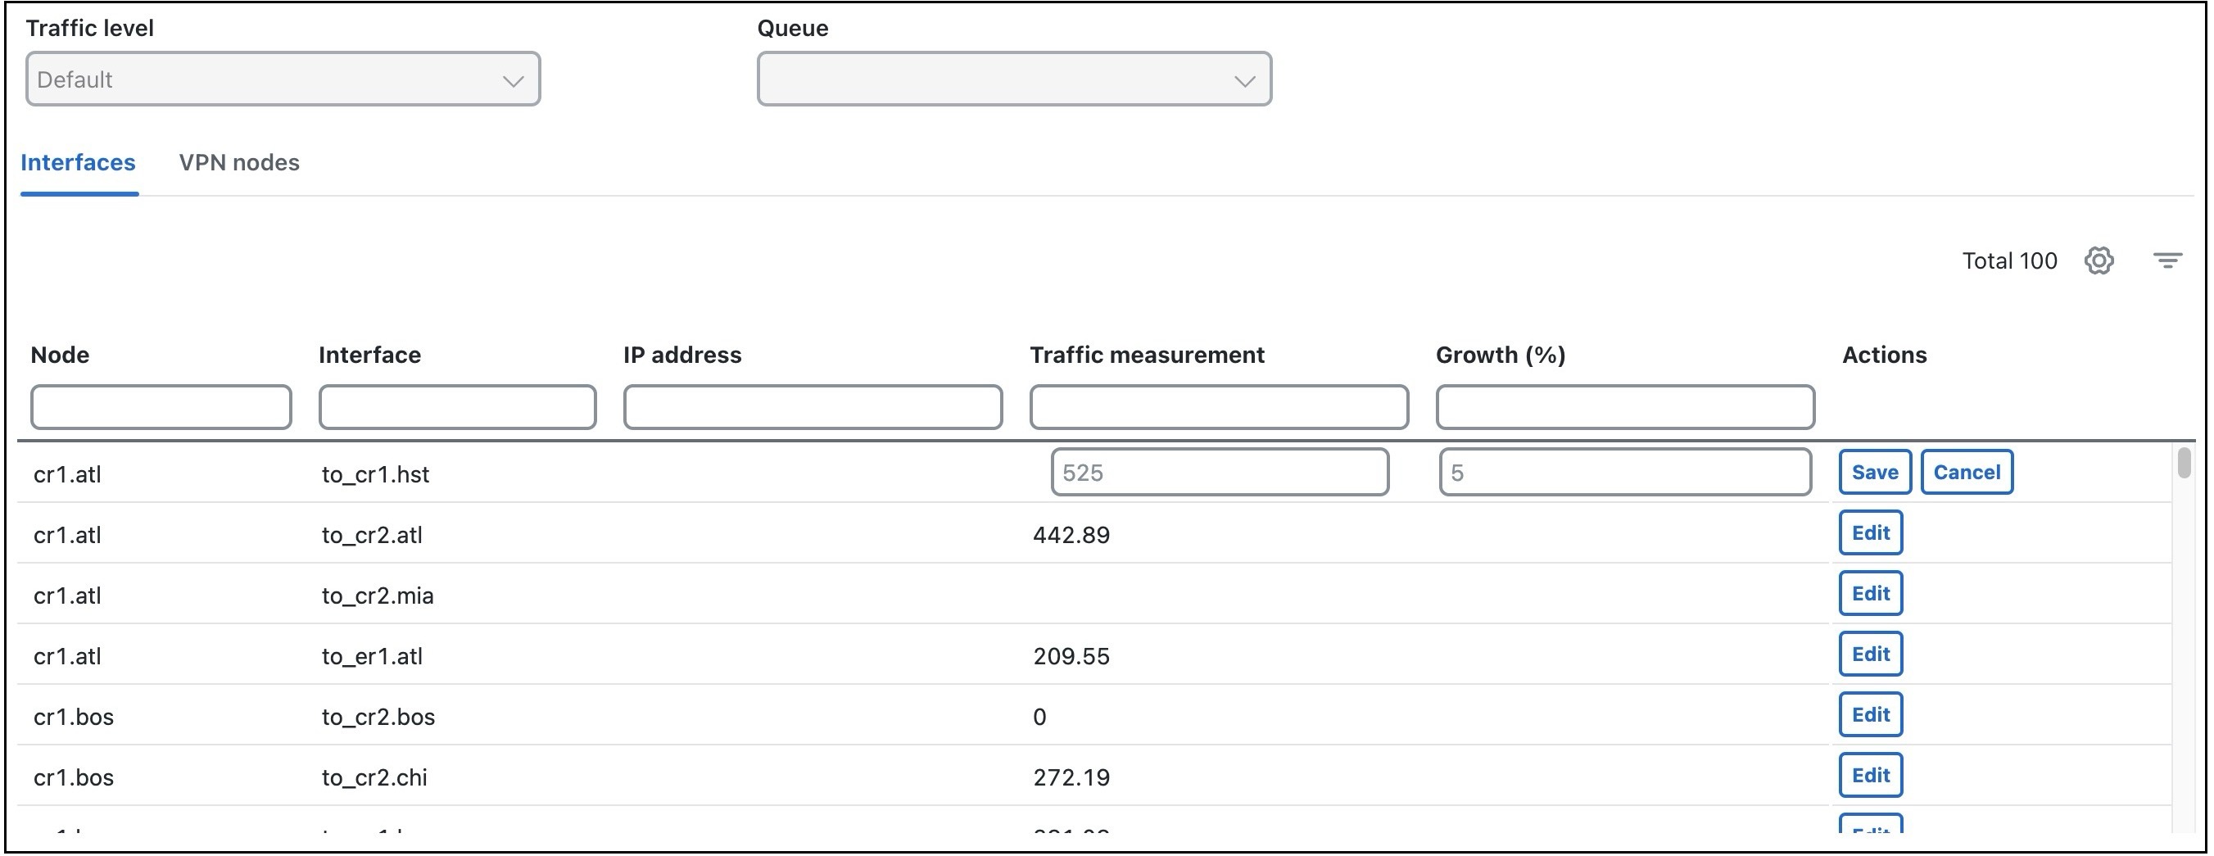Click the Traffic level dropdown chevron
2214x856 pixels.
click(513, 79)
